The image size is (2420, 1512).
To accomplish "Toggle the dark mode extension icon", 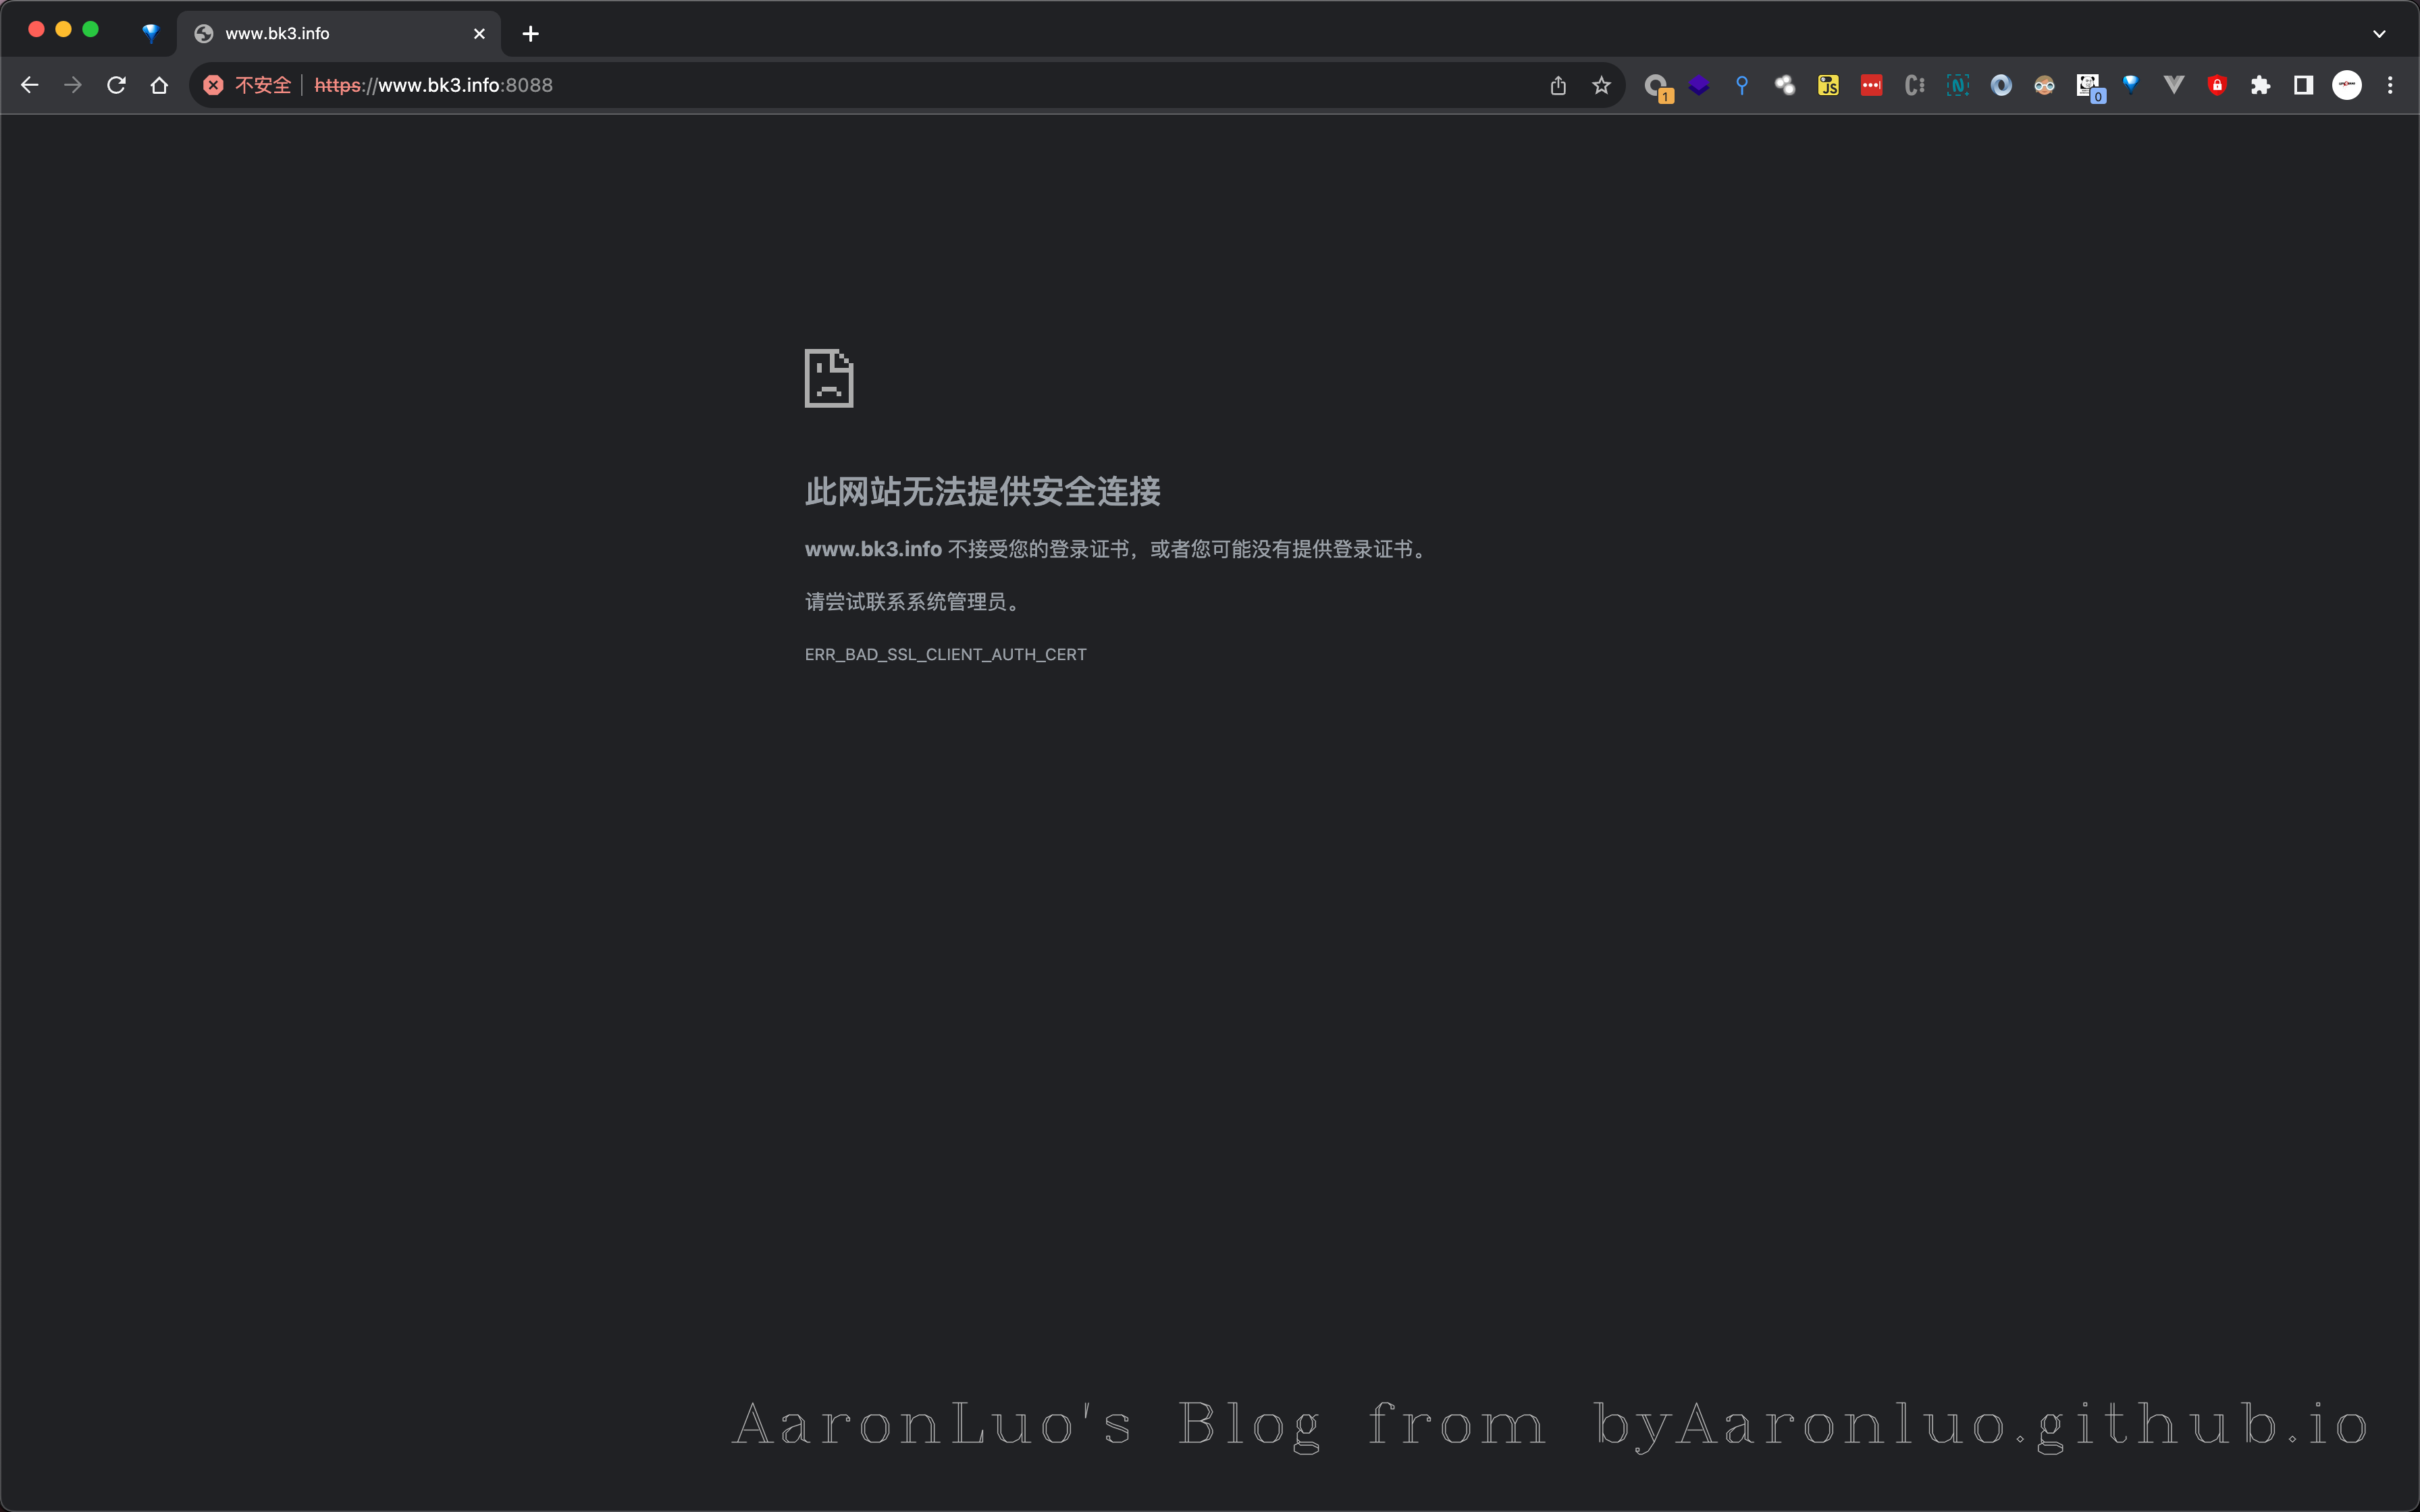I will click(x=2303, y=85).
